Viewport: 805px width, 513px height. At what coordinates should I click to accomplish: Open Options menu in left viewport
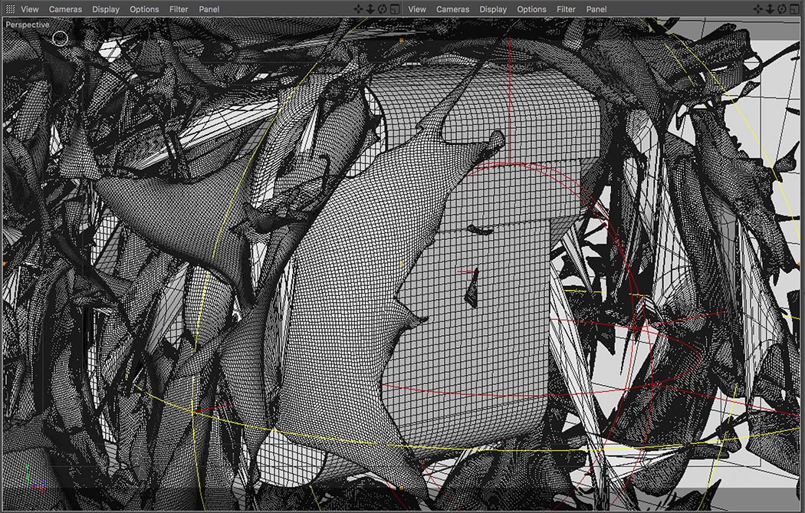click(144, 9)
